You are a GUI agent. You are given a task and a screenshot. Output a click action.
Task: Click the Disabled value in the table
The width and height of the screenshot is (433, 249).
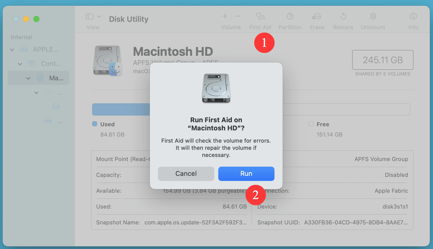coord(396,175)
